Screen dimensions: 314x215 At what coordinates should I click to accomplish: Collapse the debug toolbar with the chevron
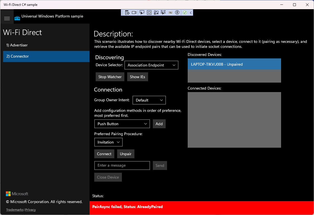tap(191, 13)
